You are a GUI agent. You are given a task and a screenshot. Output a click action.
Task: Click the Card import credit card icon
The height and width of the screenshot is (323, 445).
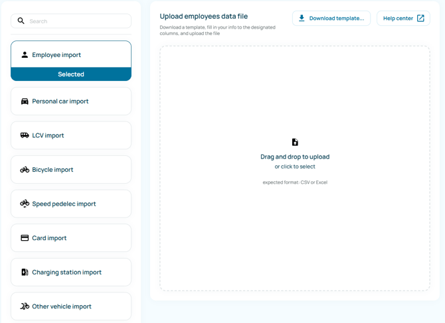tap(25, 237)
